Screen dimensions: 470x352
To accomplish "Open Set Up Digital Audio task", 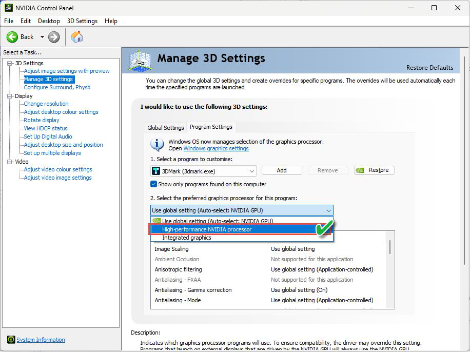I will [x=48, y=136].
